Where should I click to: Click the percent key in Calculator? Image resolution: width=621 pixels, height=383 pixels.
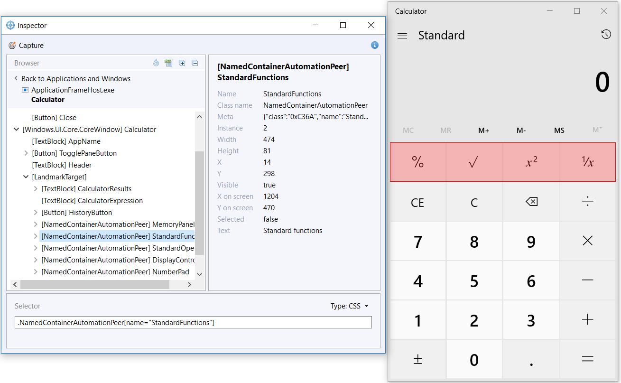pyautogui.click(x=418, y=162)
